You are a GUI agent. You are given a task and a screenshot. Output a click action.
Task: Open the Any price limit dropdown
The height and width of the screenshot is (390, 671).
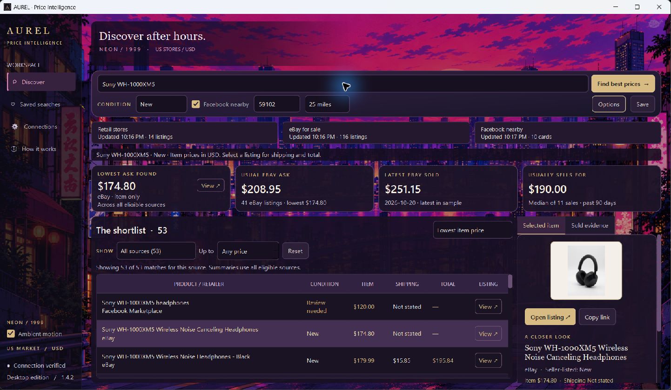(x=248, y=251)
